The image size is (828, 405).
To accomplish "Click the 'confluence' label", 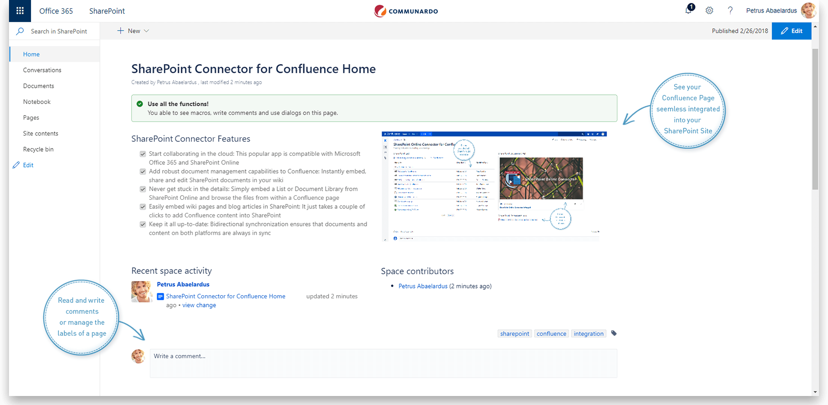I will (x=551, y=333).
